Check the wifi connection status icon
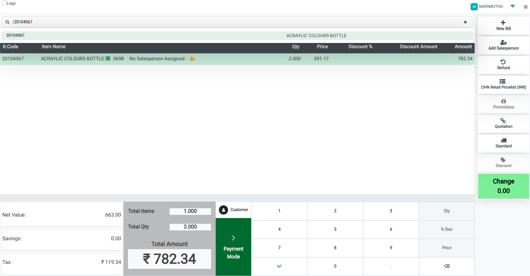 coord(513,6)
